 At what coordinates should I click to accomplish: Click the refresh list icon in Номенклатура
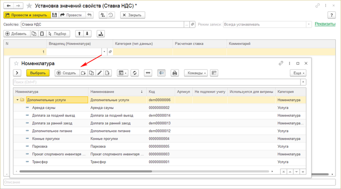134,73
